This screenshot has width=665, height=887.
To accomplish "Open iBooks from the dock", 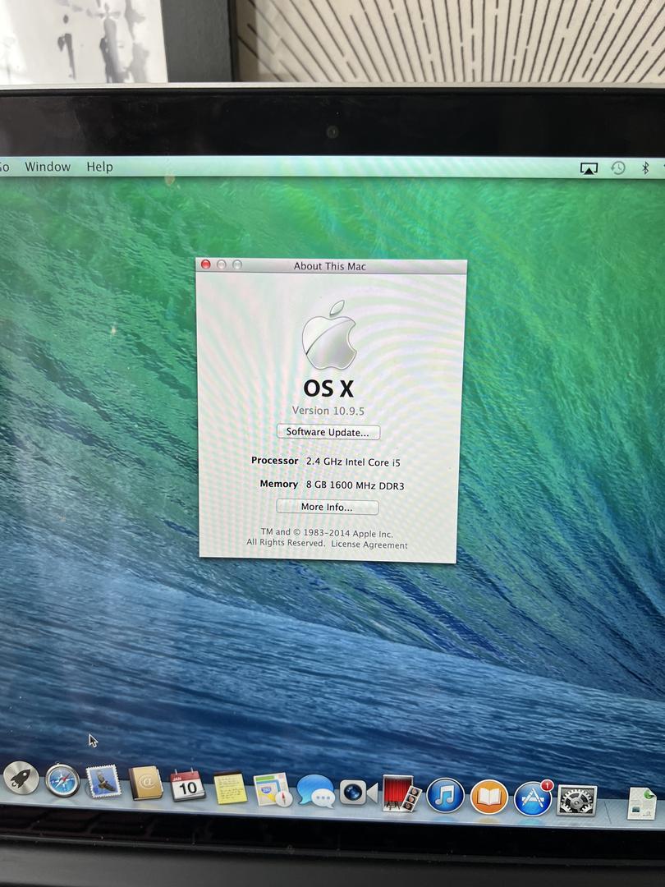I will tap(488, 797).
